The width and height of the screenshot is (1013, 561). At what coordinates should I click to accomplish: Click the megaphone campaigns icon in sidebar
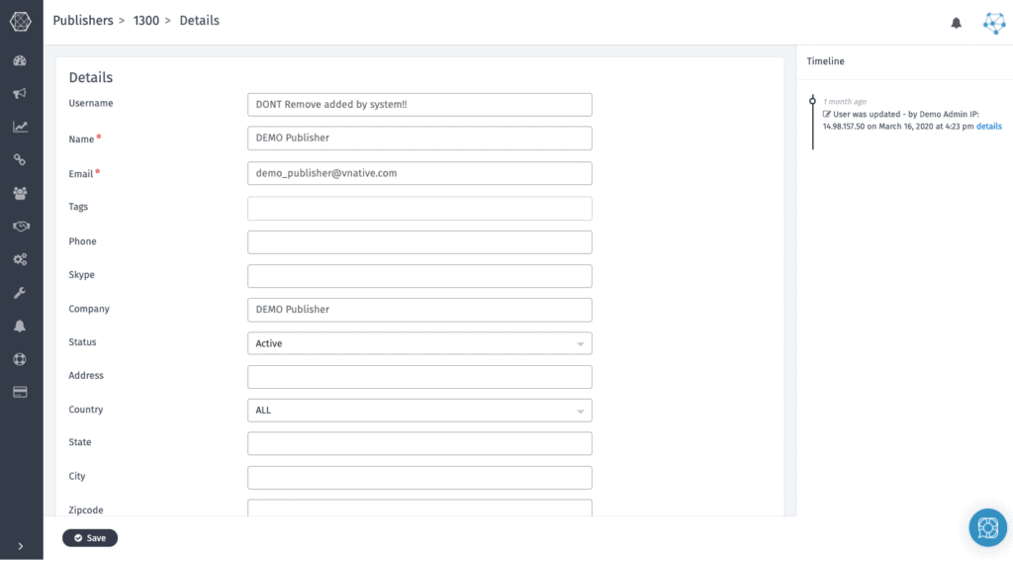pos(20,94)
